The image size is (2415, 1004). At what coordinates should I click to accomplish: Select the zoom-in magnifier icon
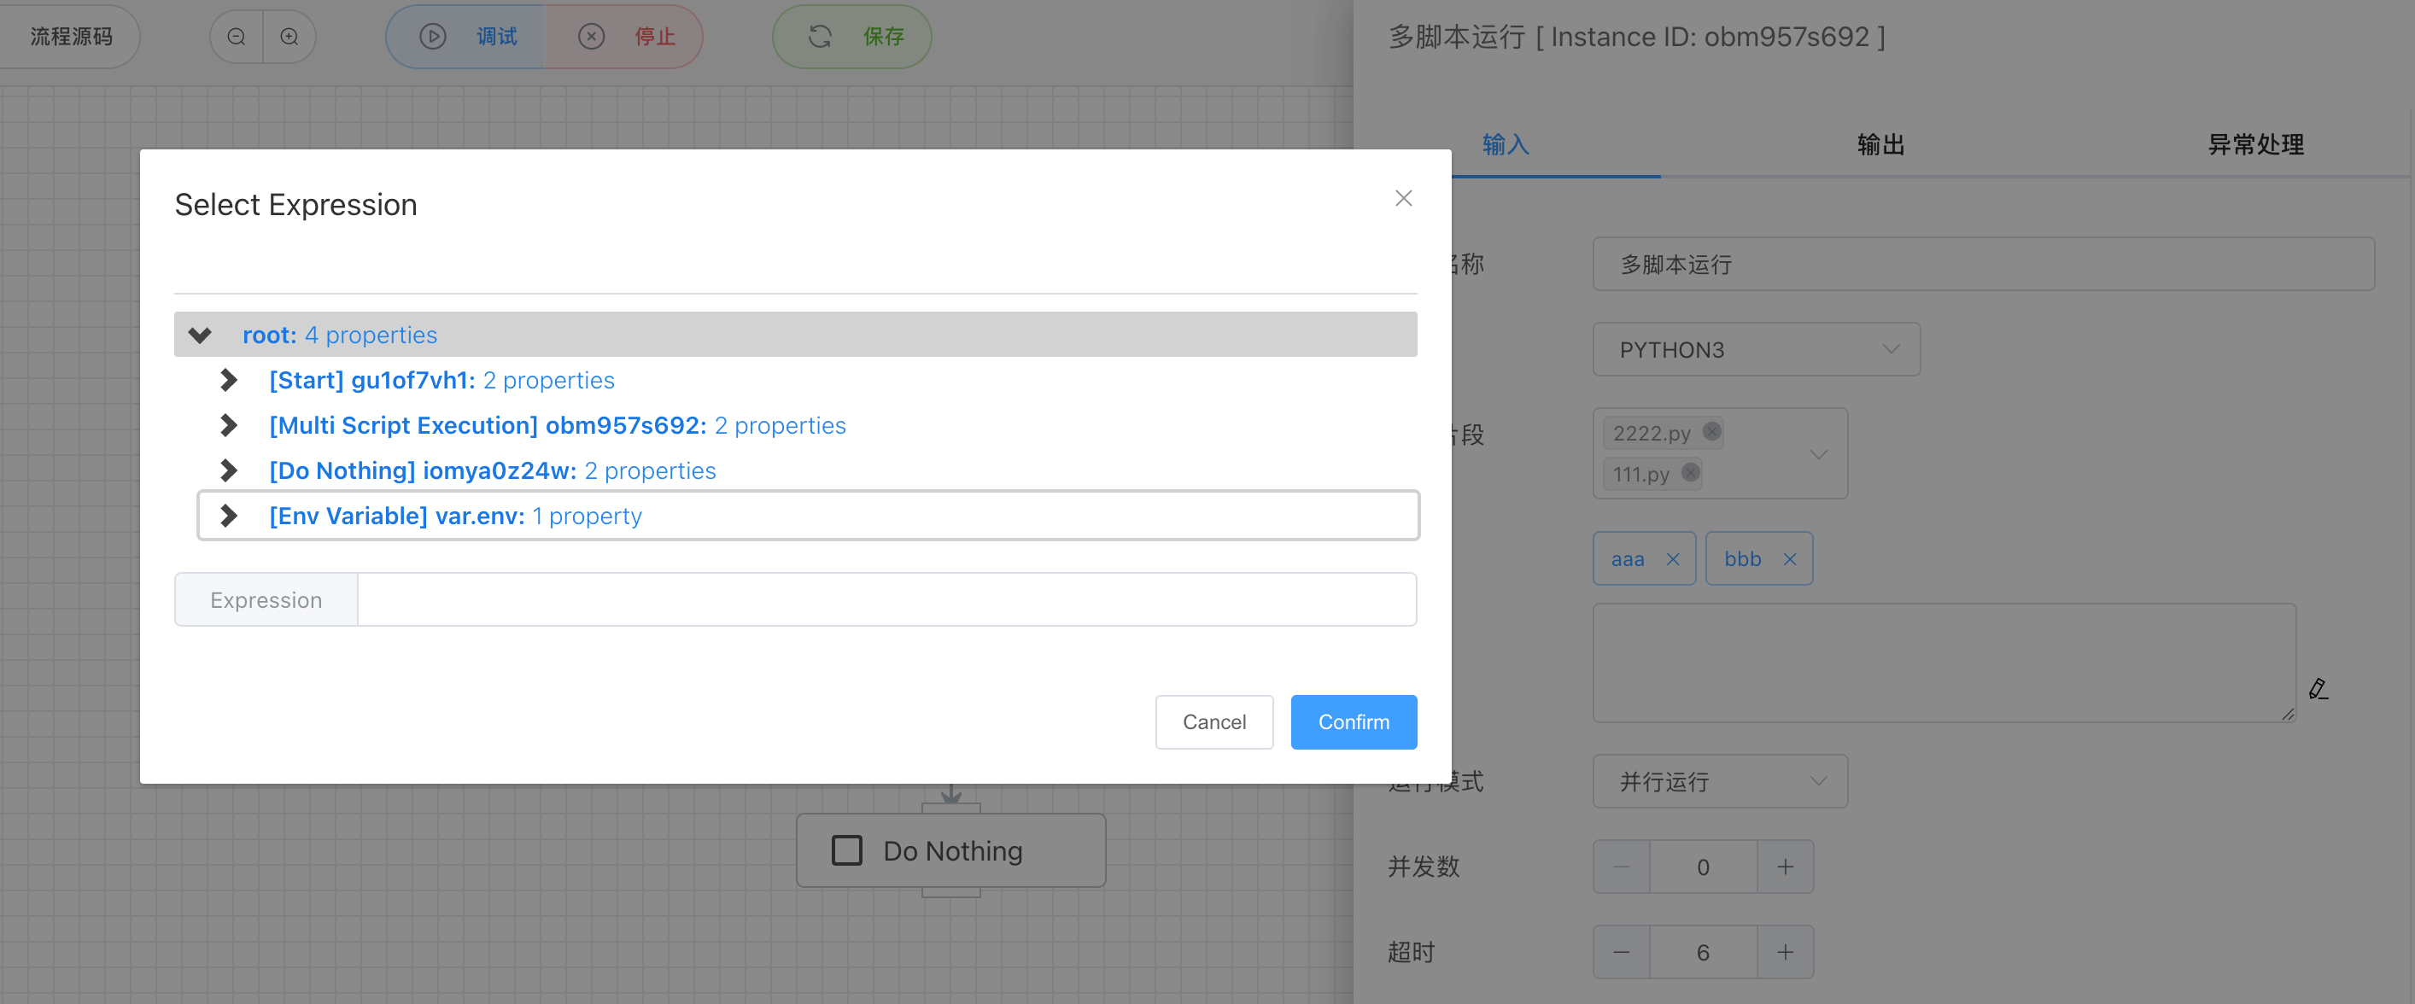290,36
